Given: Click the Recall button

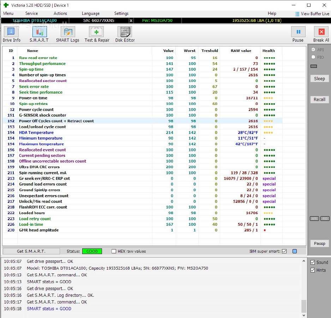Looking at the screenshot, I should pyautogui.click(x=319, y=99).
